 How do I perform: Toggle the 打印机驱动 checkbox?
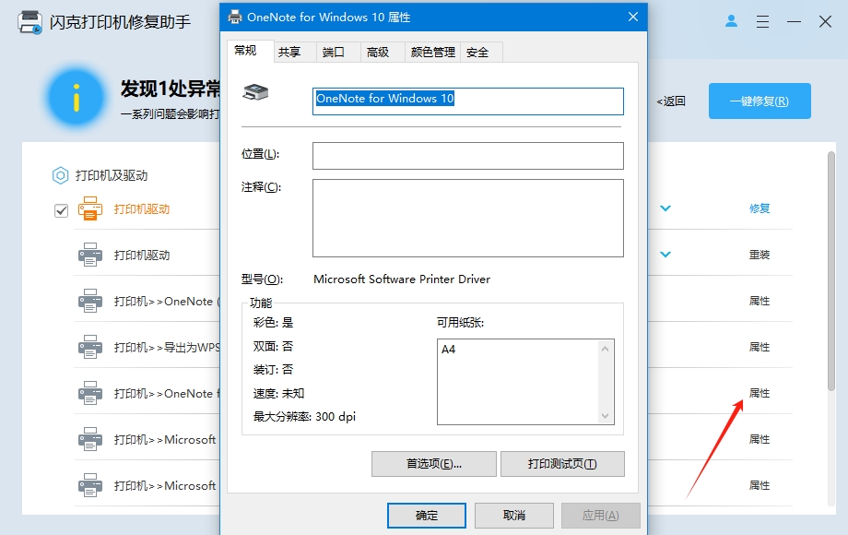pos(61,210)
